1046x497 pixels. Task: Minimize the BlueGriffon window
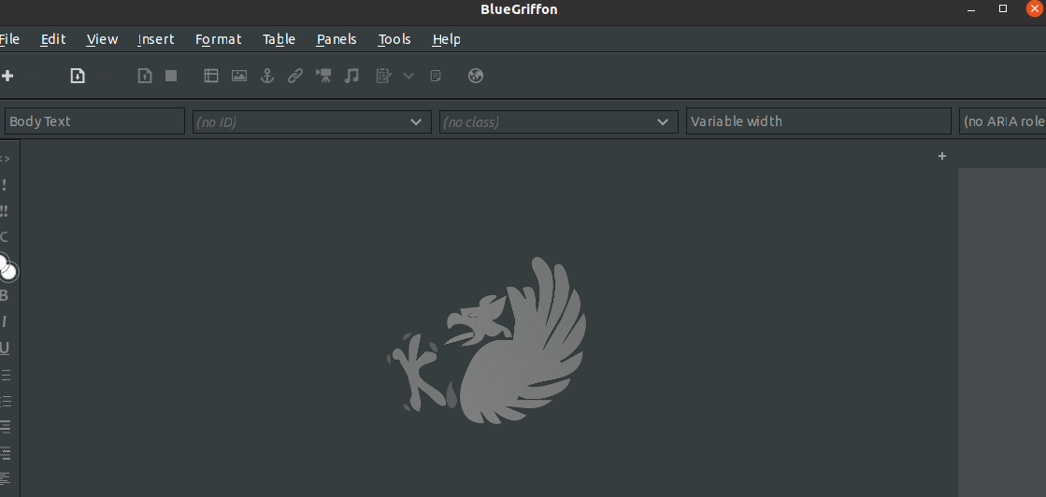972,8
